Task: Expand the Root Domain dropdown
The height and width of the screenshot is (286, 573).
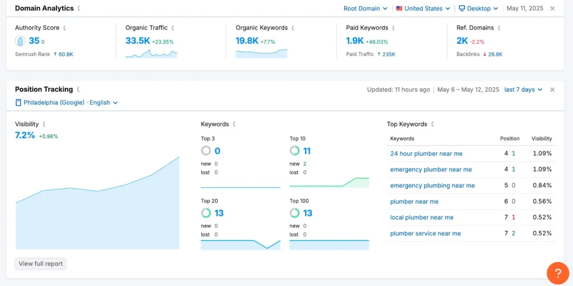Action: pyautogui.click(x=365, y=9)
